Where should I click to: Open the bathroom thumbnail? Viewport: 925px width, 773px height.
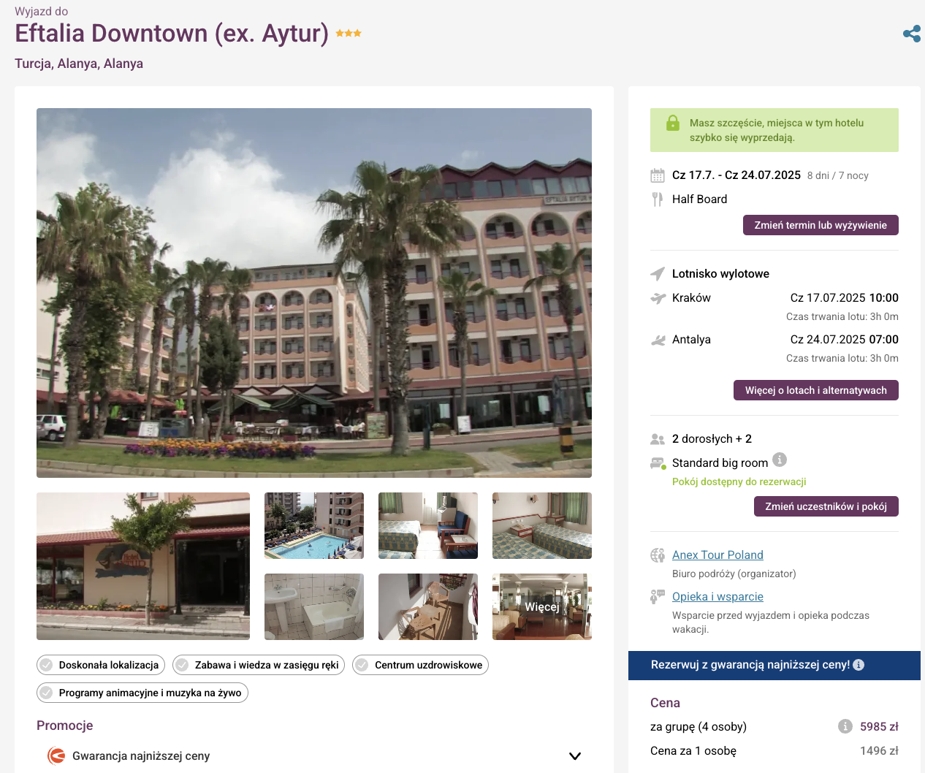coord(314,607)
